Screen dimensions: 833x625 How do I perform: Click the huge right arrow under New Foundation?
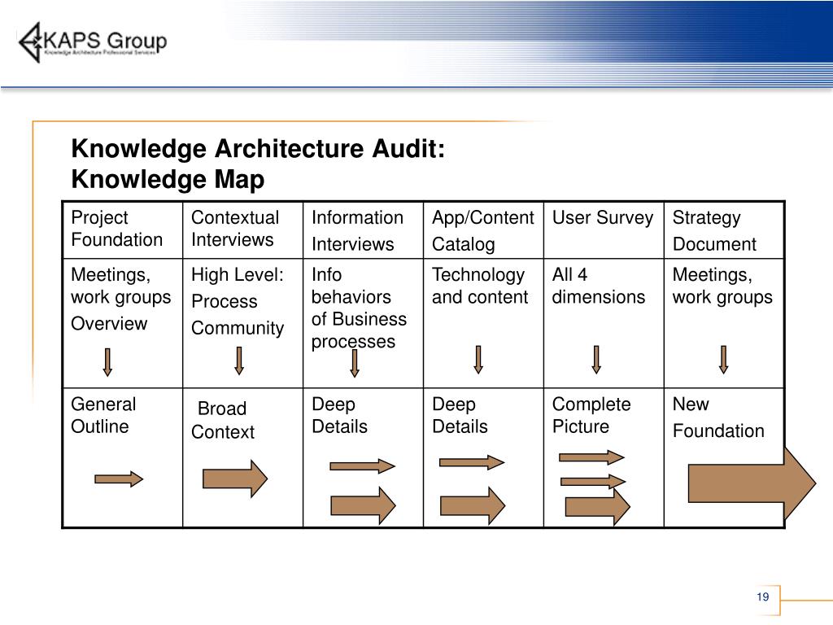pos(752,483)
